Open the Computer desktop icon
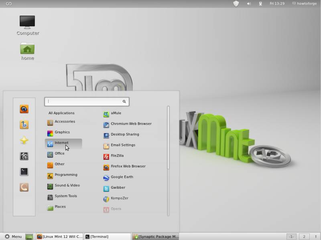 tap(27, 25)
